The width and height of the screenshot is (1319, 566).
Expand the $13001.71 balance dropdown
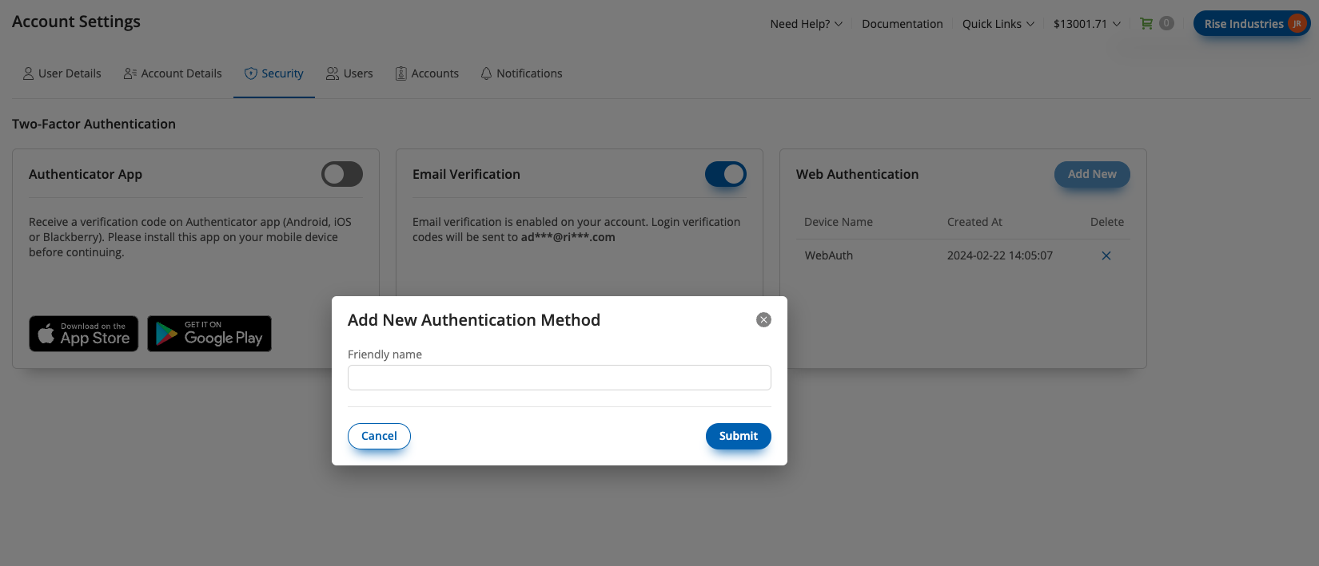[x=1086, y=24]
